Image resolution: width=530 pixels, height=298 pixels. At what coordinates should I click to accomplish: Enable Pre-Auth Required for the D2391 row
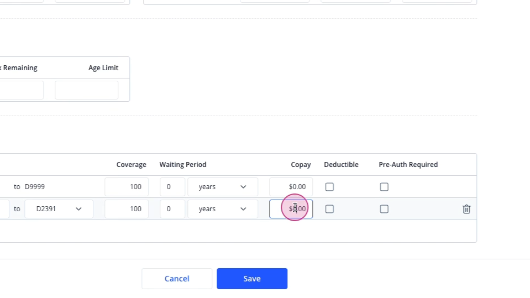click(384, 209)
